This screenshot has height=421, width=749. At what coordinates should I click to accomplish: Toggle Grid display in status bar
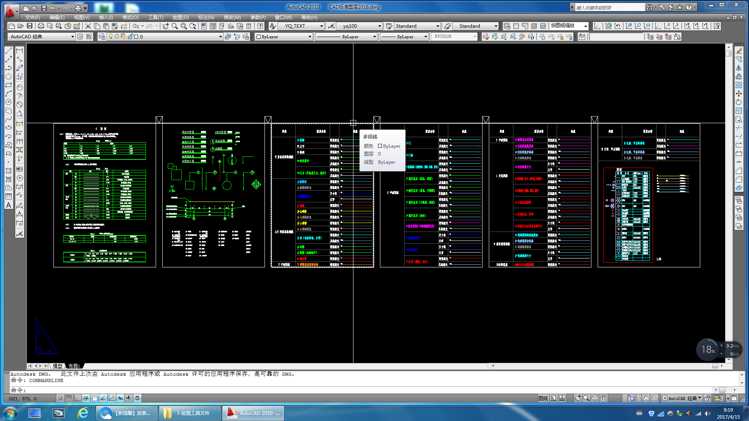[x=69, y=398]
